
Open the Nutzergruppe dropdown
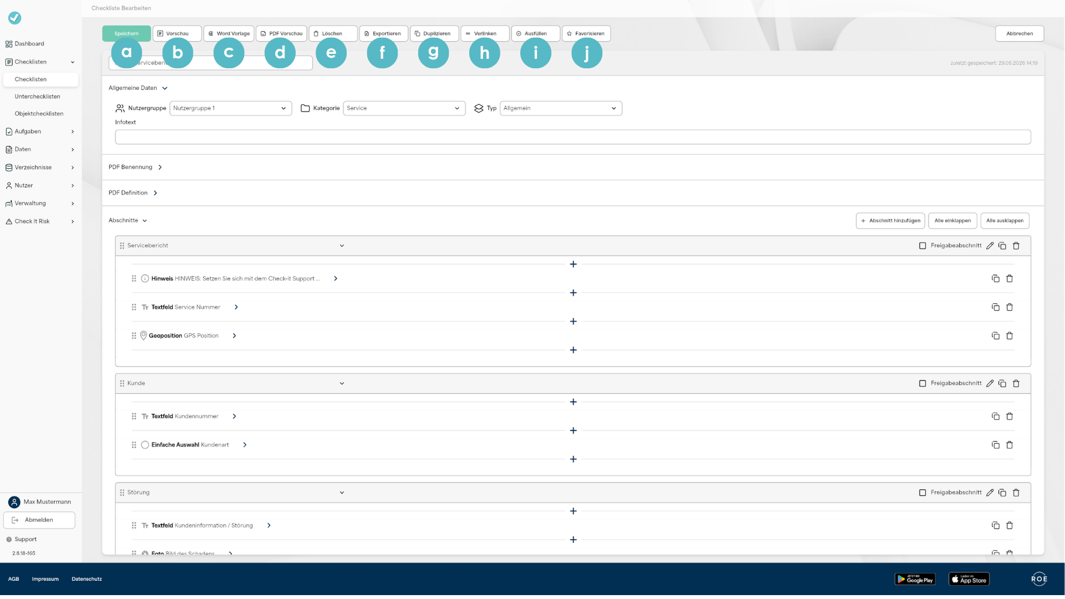[230, 108]
